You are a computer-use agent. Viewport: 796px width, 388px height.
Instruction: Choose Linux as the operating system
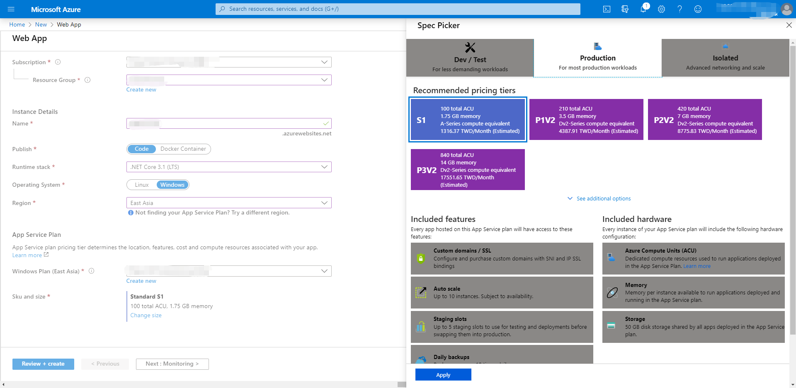coord(142,185)
